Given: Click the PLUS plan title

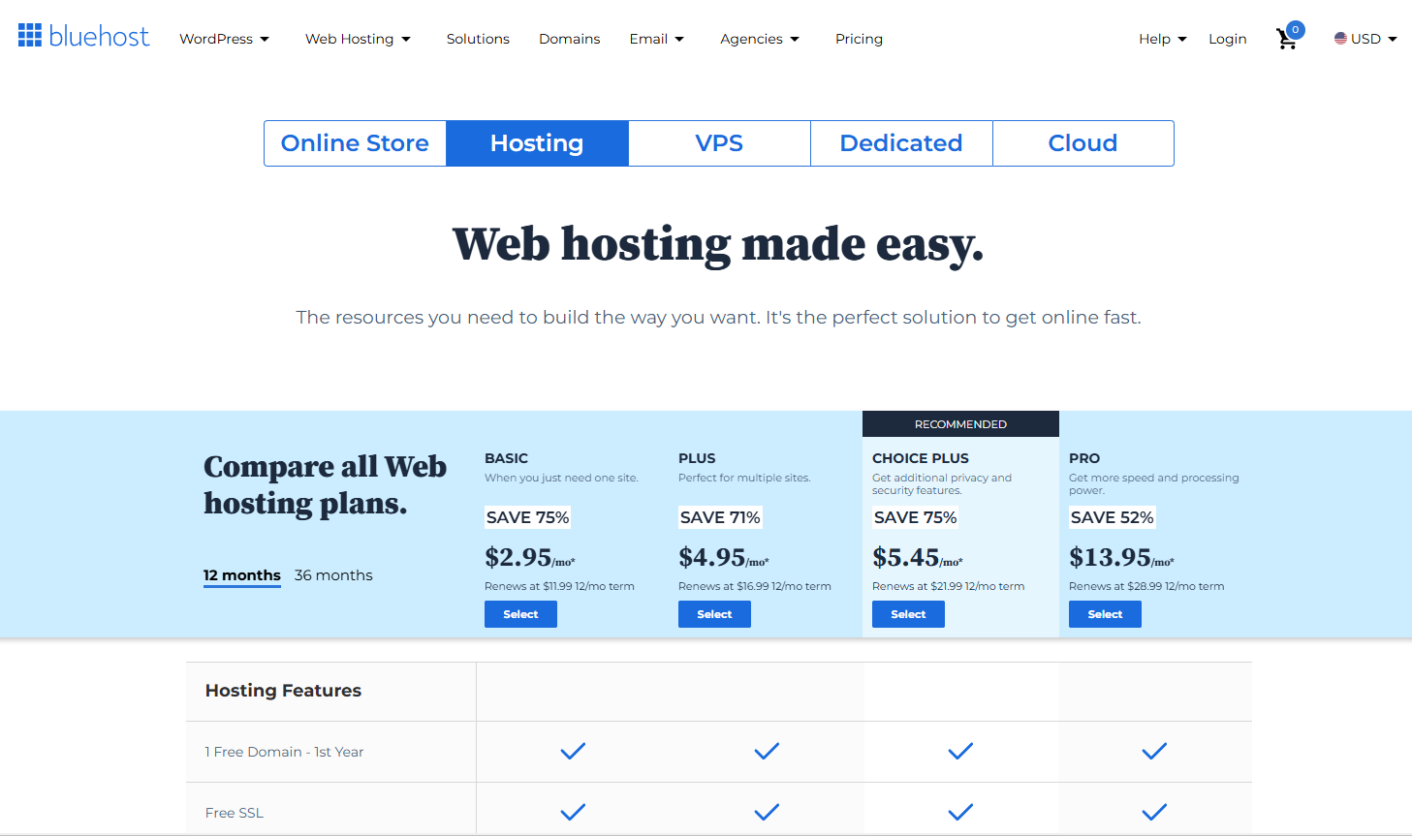Looking at the screenshot, I should coord(697,458).
